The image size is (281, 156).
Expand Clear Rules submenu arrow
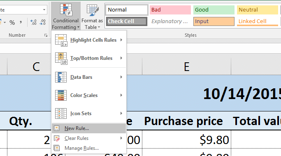click(121, 138)
